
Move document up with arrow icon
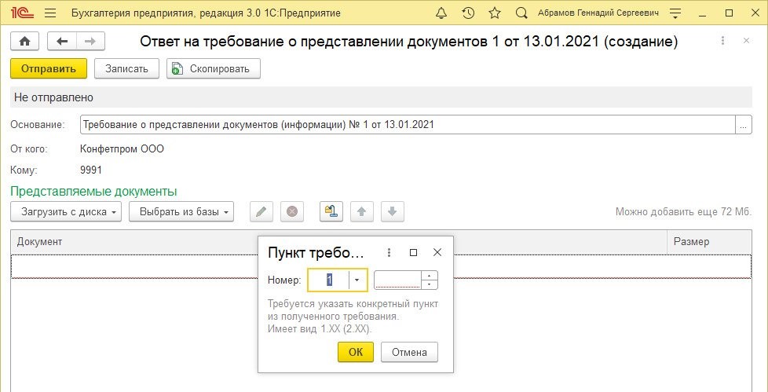[361, 211]
